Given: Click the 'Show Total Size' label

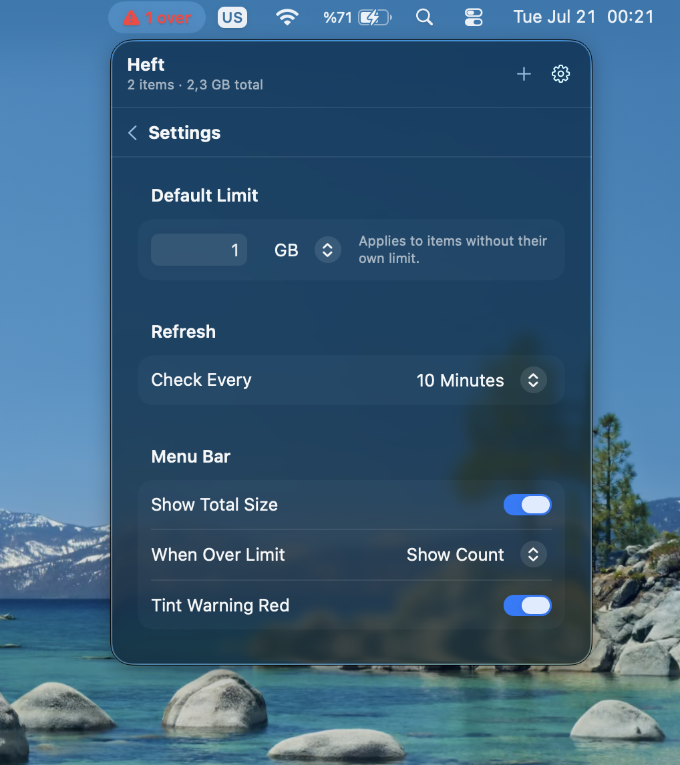Looking at the screenshot, I should pos(214,505).
